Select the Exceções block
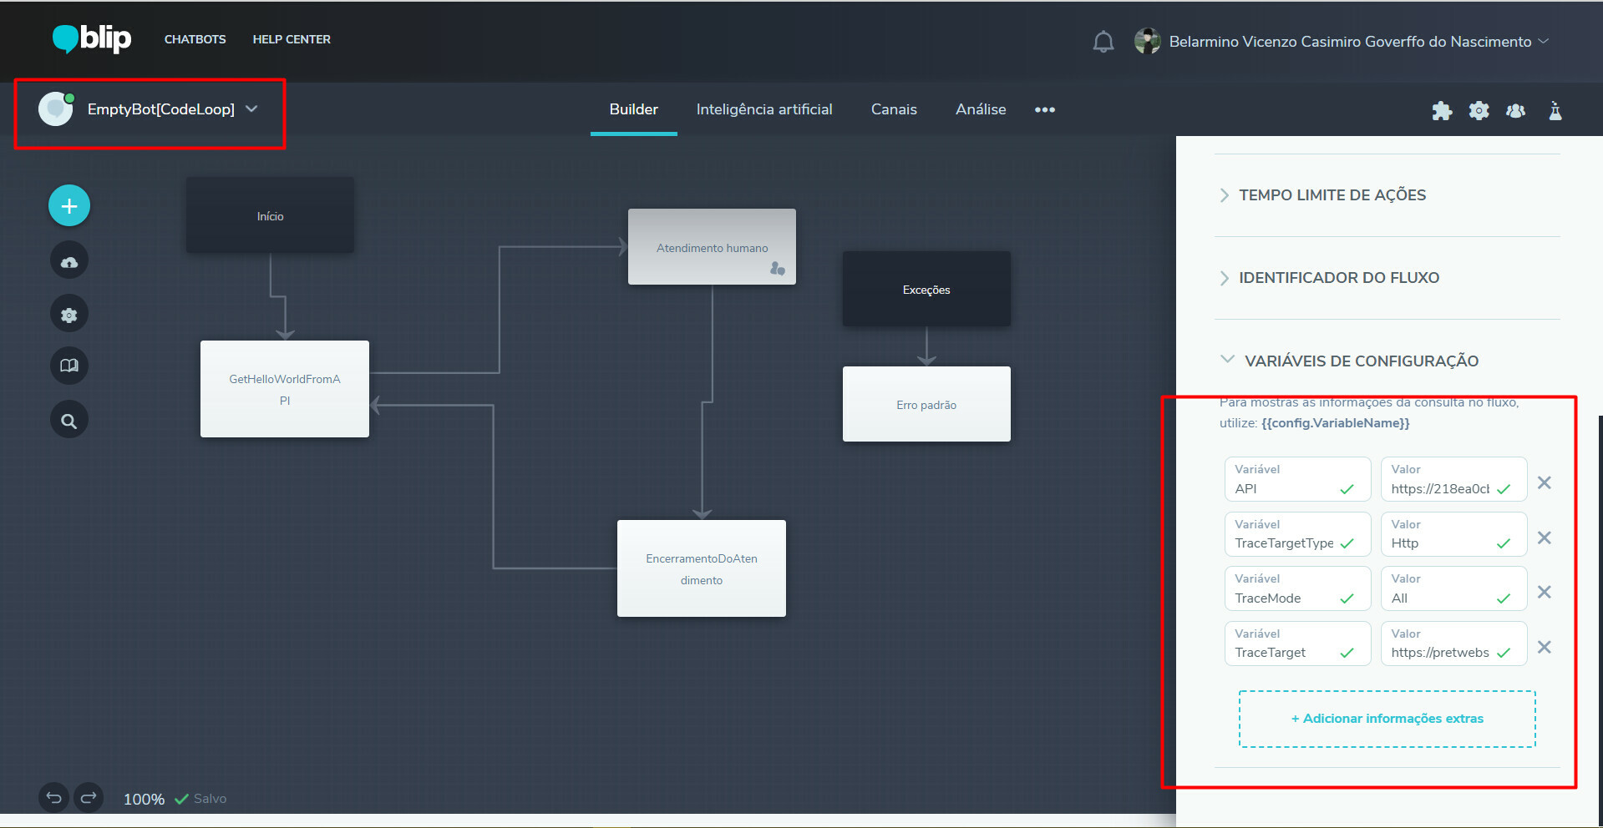 [x=926, y=289]
